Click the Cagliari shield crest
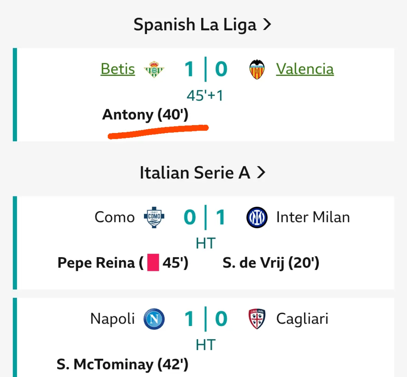The image size is (407, 377). click(257, 319)
